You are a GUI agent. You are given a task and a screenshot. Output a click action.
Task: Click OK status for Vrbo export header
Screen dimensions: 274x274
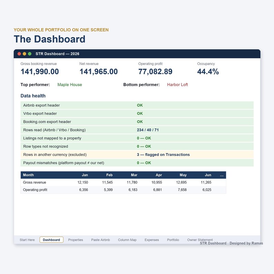pyautogui.click(x=140, y=114)
